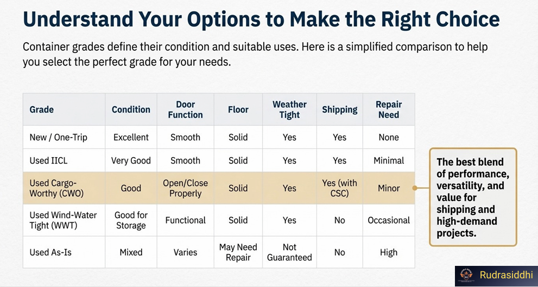Select the Grade column header
The width and height of the screenshot is (538, 287).
coord(42,109)
